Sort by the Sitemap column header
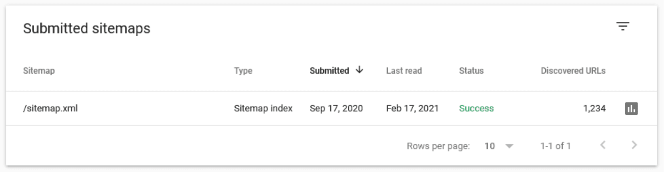 (x=39, y=71)
